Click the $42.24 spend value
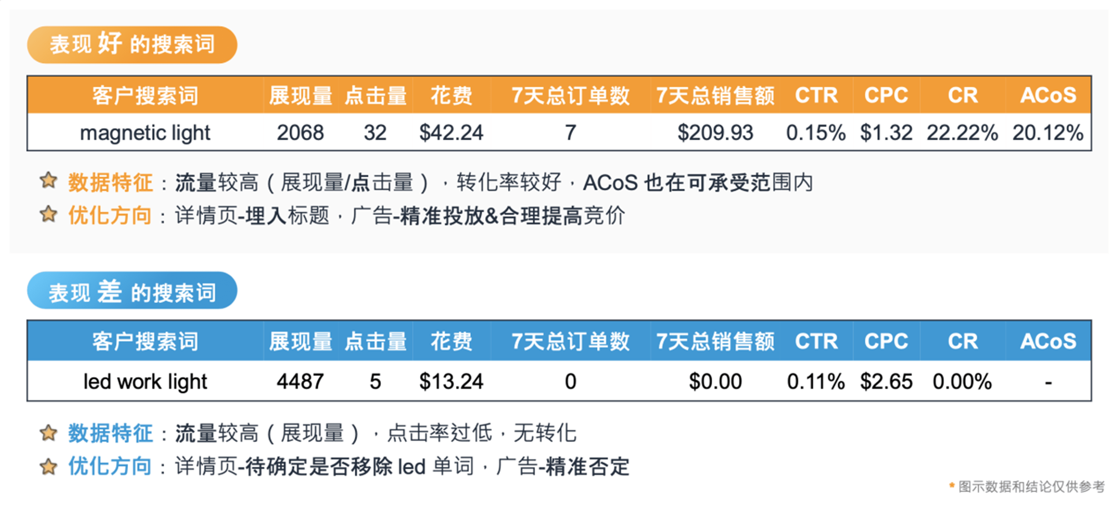 click(x=451, y=133)
